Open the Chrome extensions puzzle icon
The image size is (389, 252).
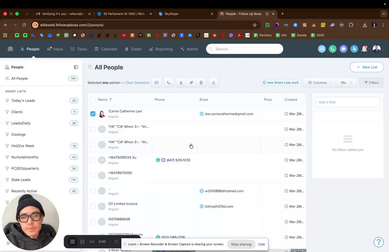click(351, 25)
